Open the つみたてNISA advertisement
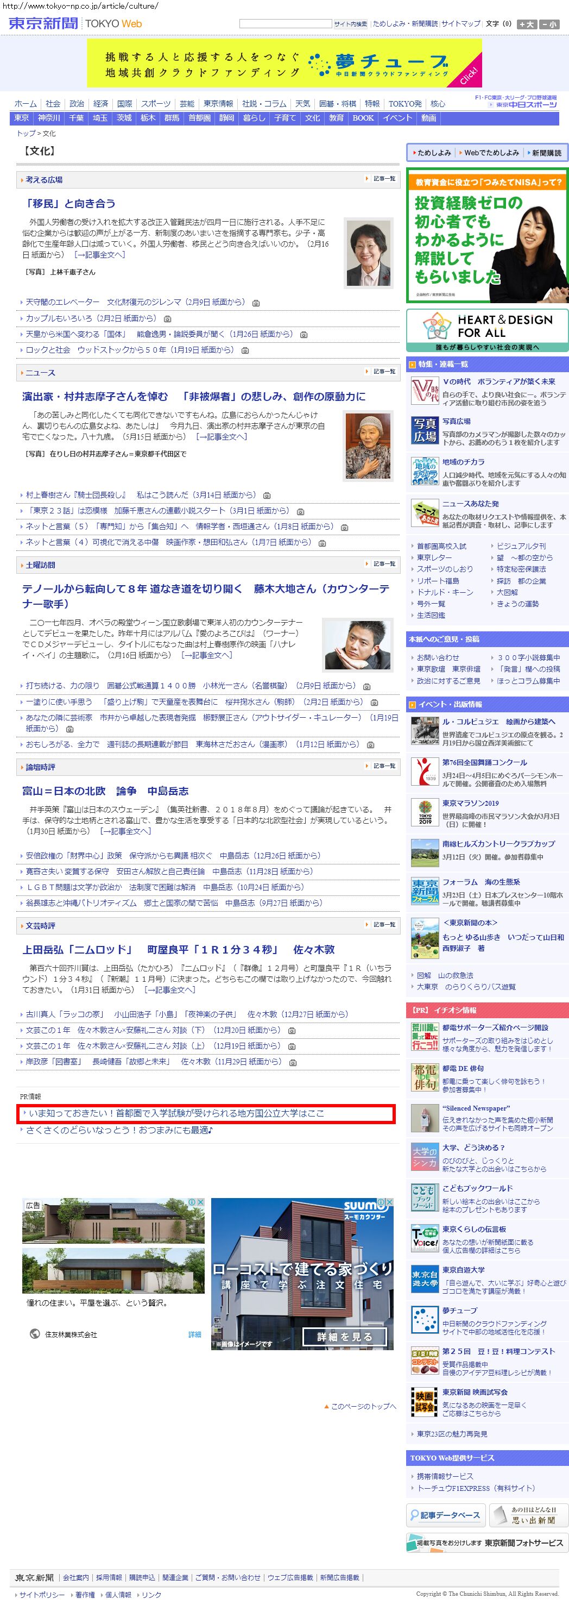Image resolution: width=569 pixels, height=1605 pixels. [488, 235]
